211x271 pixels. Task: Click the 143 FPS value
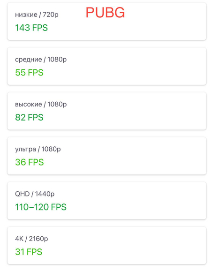(x=31, y=28)
